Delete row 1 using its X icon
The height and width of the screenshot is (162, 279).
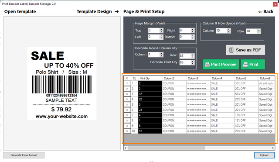coord(127,83)
